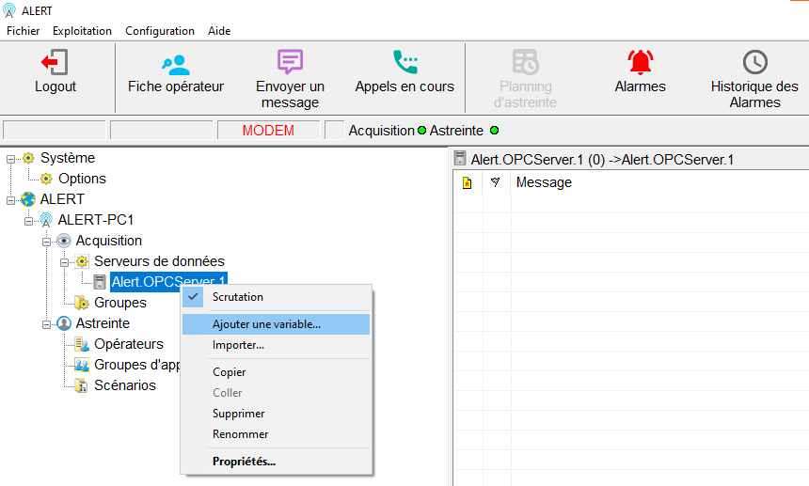Toggle the Scrutation checked menu item
The image size is (809, 486).
(237, 297)
